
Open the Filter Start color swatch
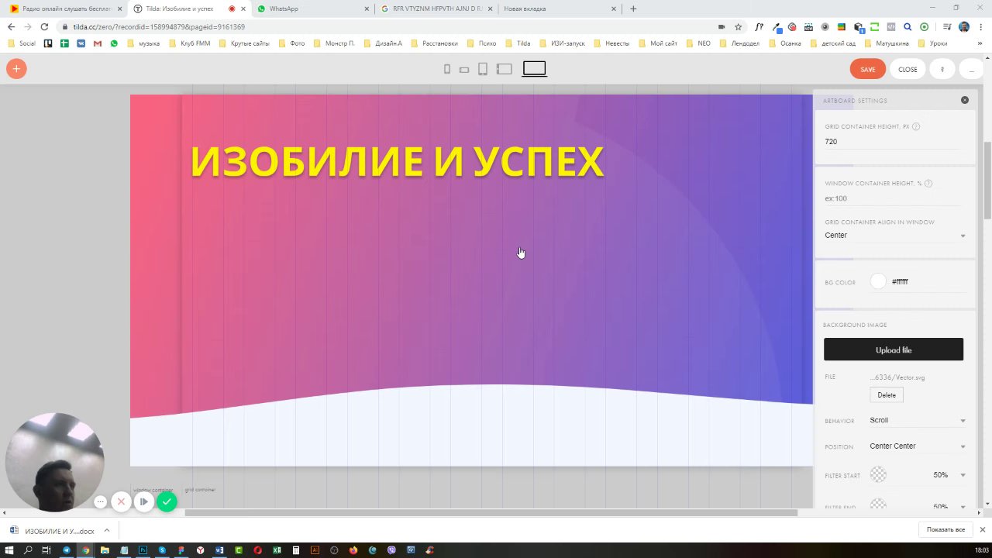coord(878,474)
